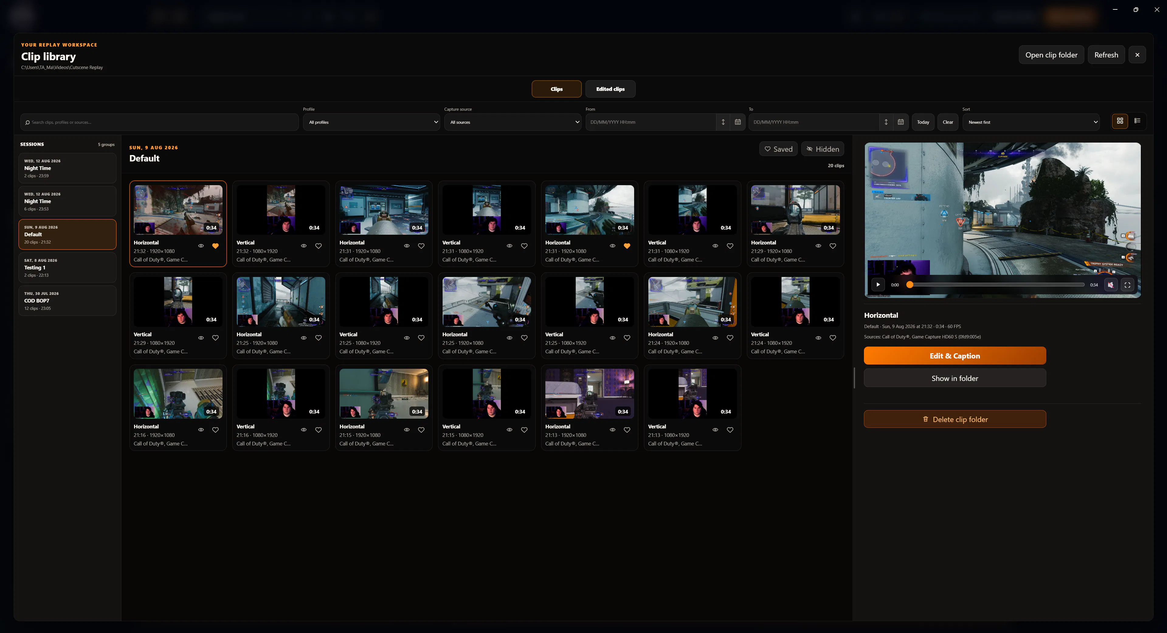The height and width of the screenshot is (633, 1167).
Task: Favorite the 21:29 Vertical clip
Action: [216, 338]
